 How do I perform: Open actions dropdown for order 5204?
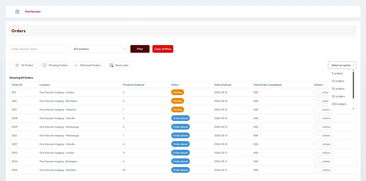click(x=324, y=161)
